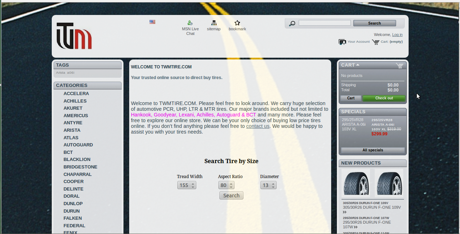Open the ACHILLES category
The image size is (460, 234).
(x=75, y=101)
